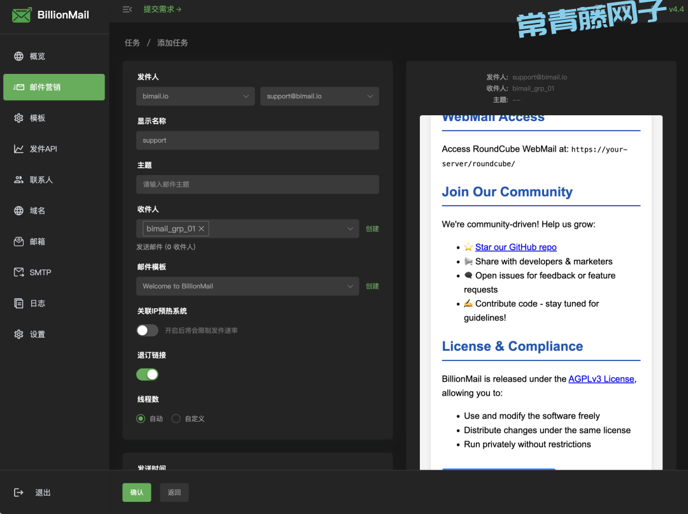Click the people icon beside 联系人
The width and height of the screenshot is (688, 514).
(x=18, y=180)
